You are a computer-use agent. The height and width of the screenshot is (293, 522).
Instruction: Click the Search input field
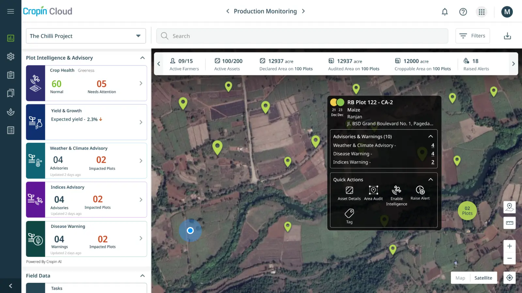[302, 36]
